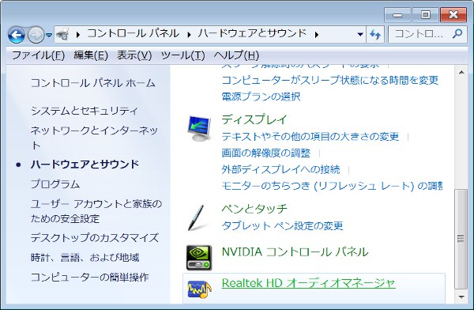
Task: Click コントロール パネル in the address bar
Action: [x=134, y=33]
